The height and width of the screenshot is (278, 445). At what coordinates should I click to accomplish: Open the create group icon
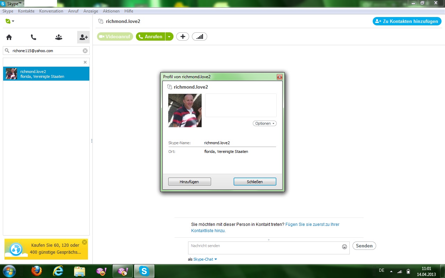coord(58,37)
